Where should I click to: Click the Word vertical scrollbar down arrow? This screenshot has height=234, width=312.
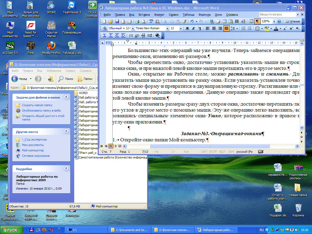pos(302,128)
